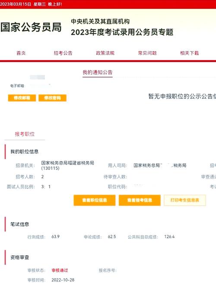The width and height of the screenshot is (216, 283).
Task: Click the 待审查人数 label
Action: pos(115,177)
